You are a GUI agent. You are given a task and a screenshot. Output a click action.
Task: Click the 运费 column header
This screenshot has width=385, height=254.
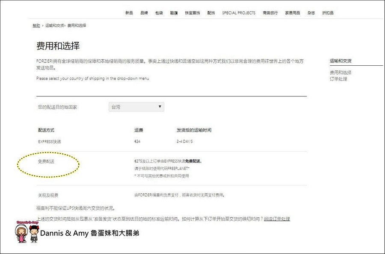click(139, 130)
